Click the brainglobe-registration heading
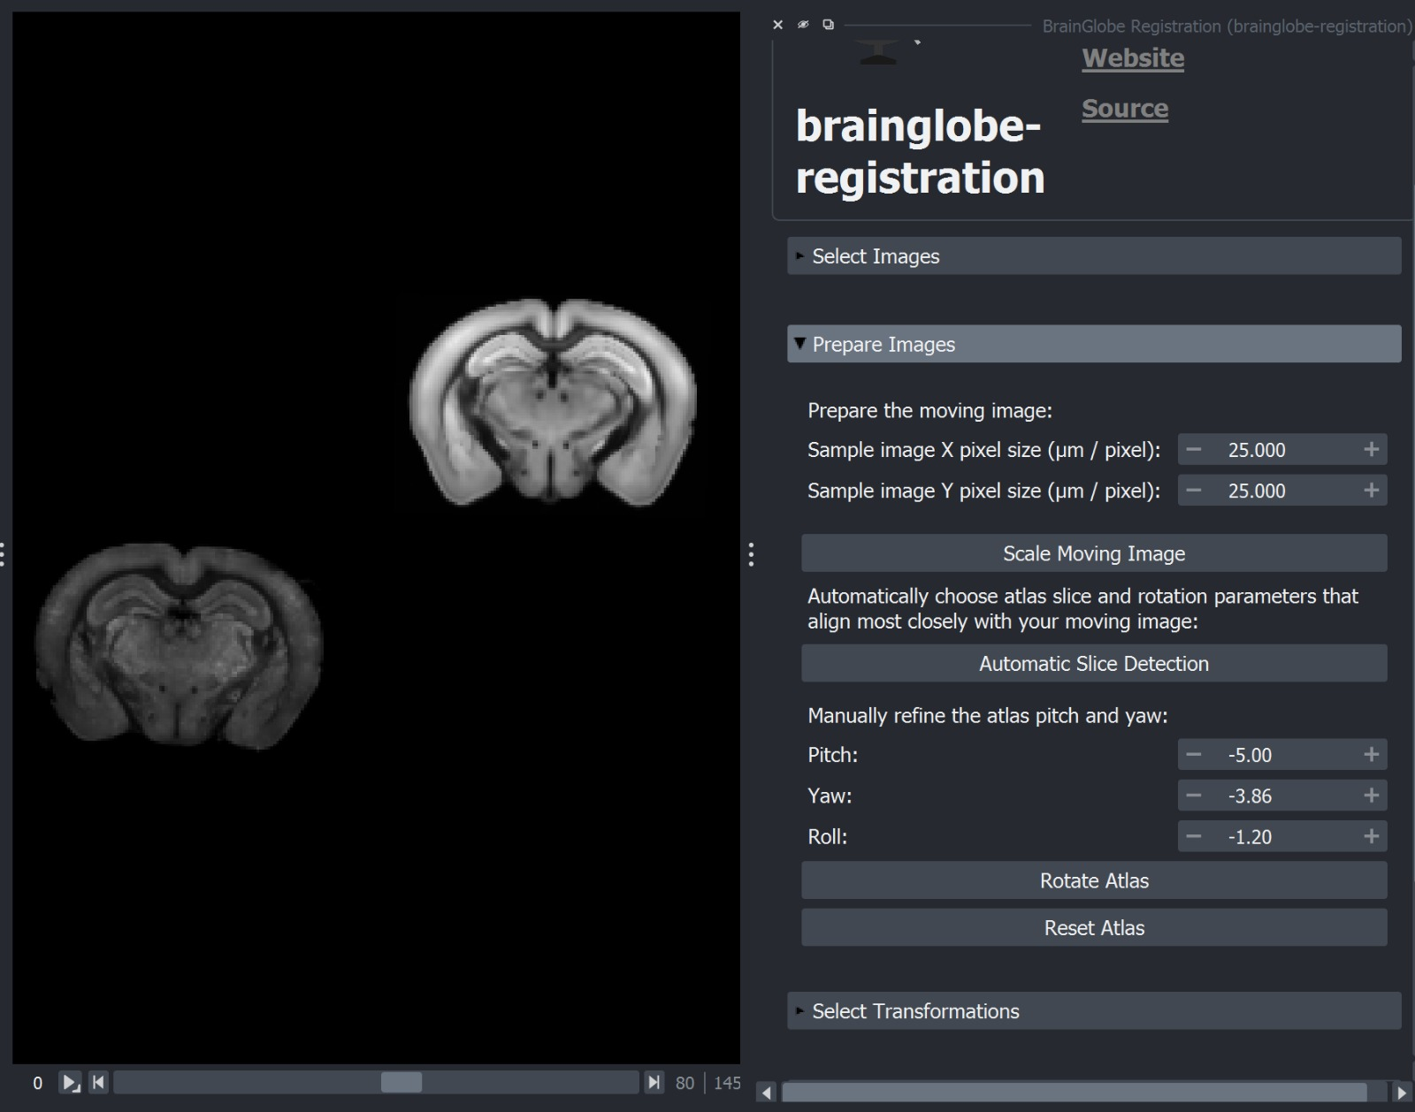1415x1112 pixels. pos(920,152)
